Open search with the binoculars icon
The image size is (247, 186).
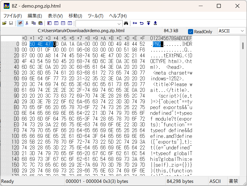click(x=126, y=23)
